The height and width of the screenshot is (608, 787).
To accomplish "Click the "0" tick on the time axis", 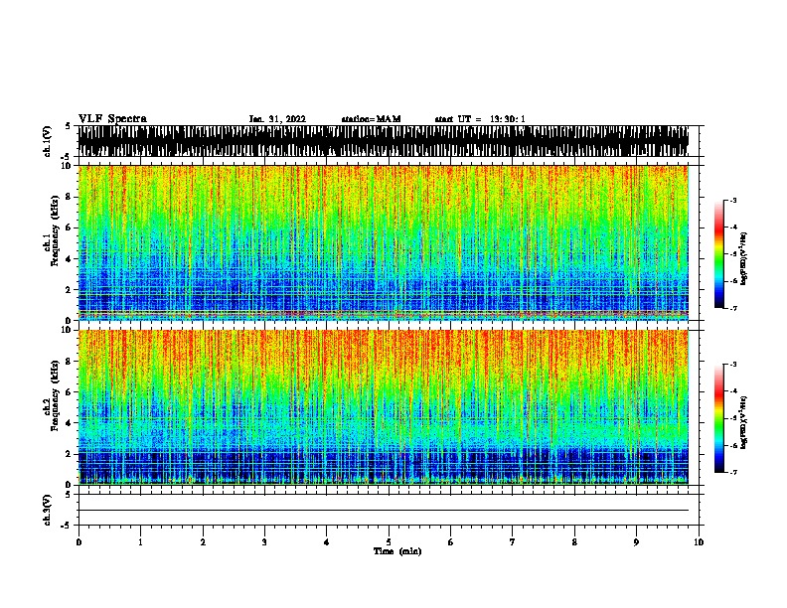I will [x=79, y=542].
